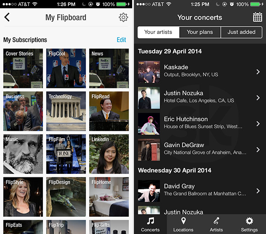Viewport: 266px width, 234px height.
Task: Tap Gavin DeGraw artist photo
Action: point(149,150)
